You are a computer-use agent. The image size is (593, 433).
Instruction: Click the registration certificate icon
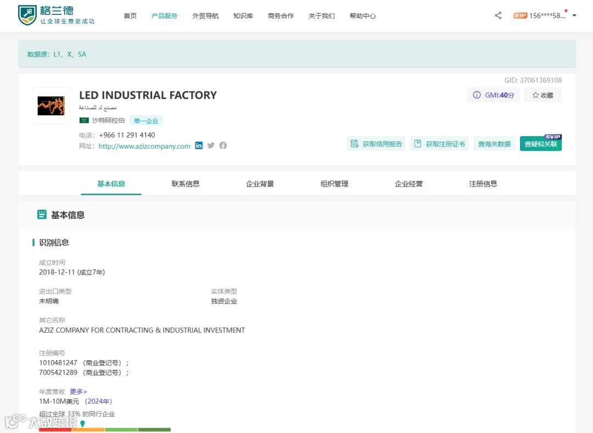pos(417,144)
